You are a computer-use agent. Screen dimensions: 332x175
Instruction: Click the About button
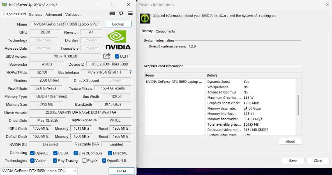pyautogui.click(x=290, y=142)
